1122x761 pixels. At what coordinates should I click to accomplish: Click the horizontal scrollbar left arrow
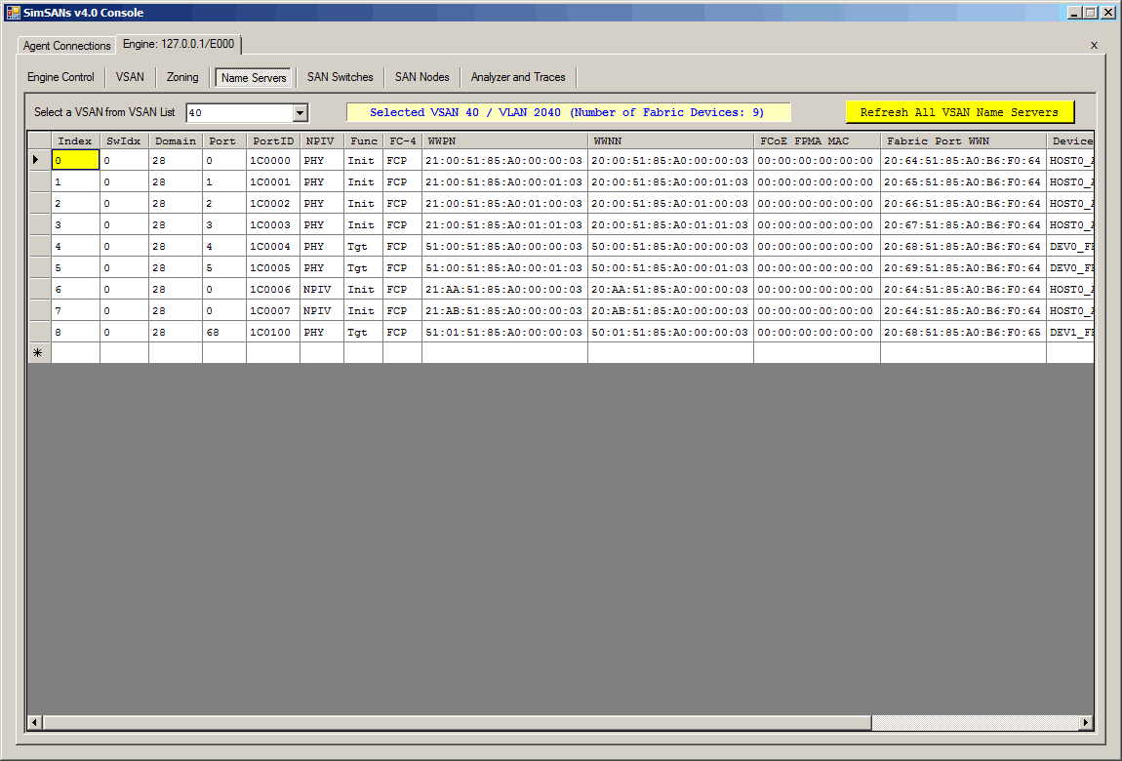pos(35,723)
